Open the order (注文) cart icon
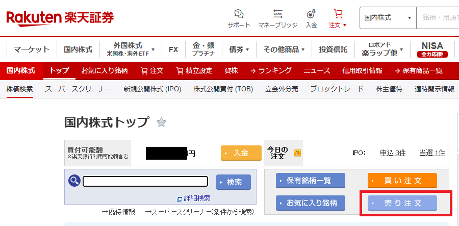 338,14
